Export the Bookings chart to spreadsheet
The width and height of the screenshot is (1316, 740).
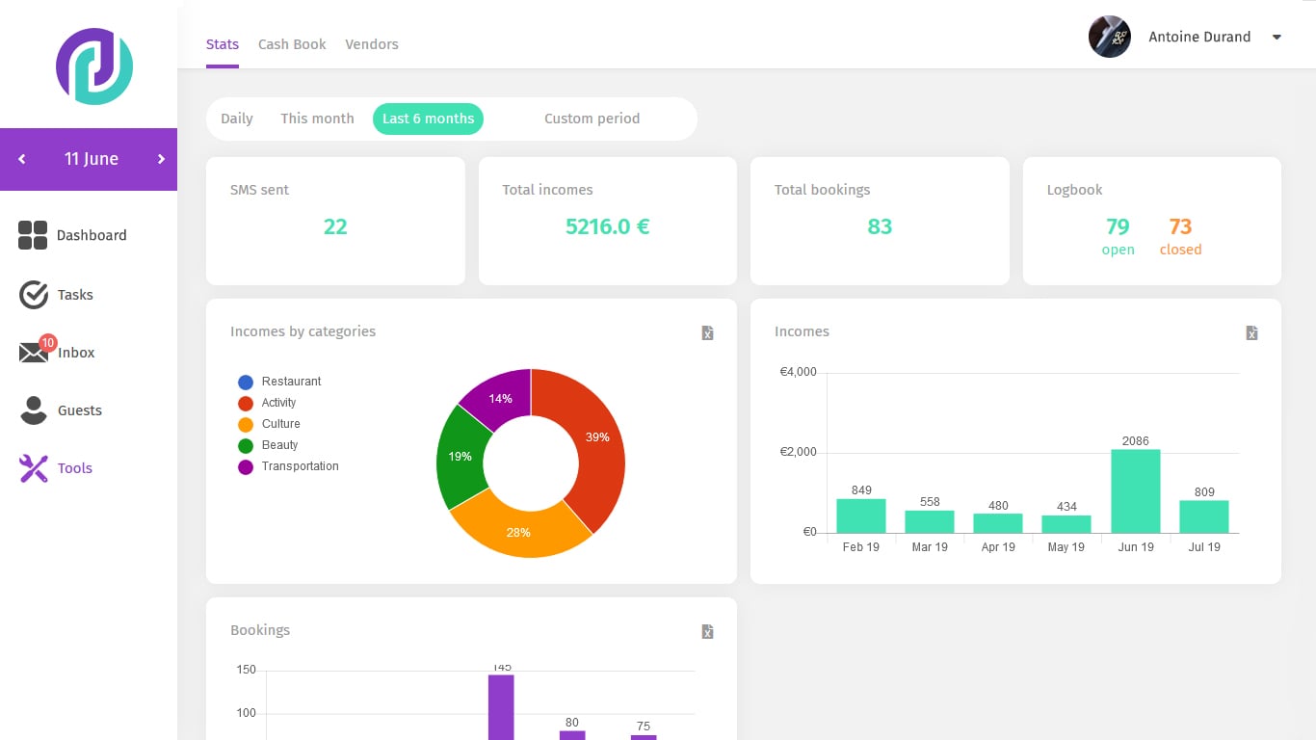click(707, 632)
